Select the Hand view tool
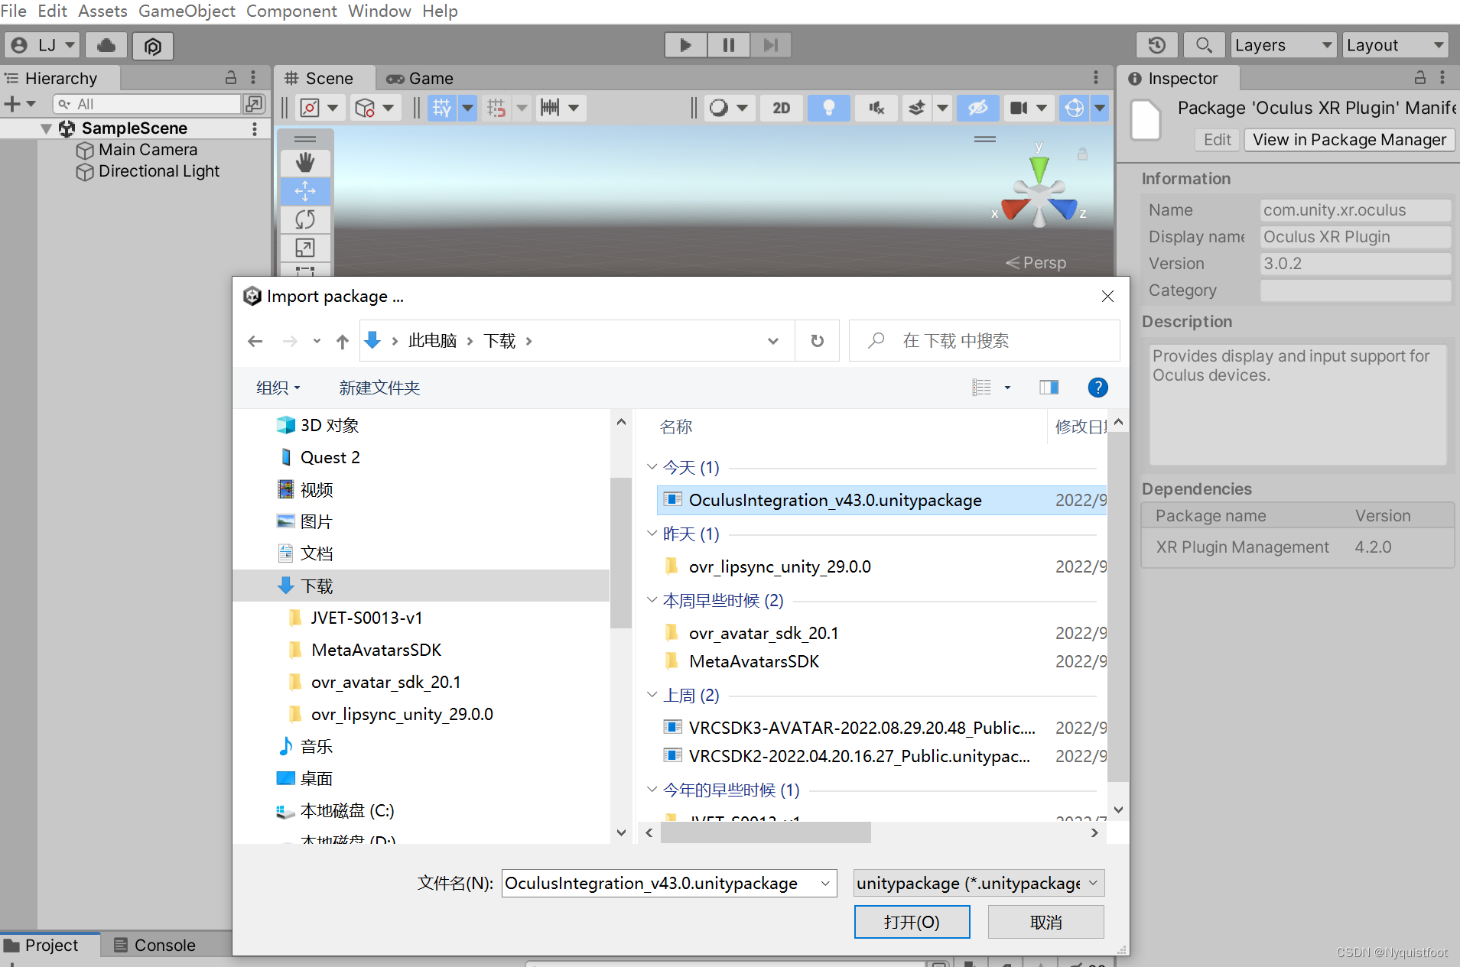Image resolution: width=1460 pixels, height=967 pixels. pyautogui.click(x=305, y=163)
